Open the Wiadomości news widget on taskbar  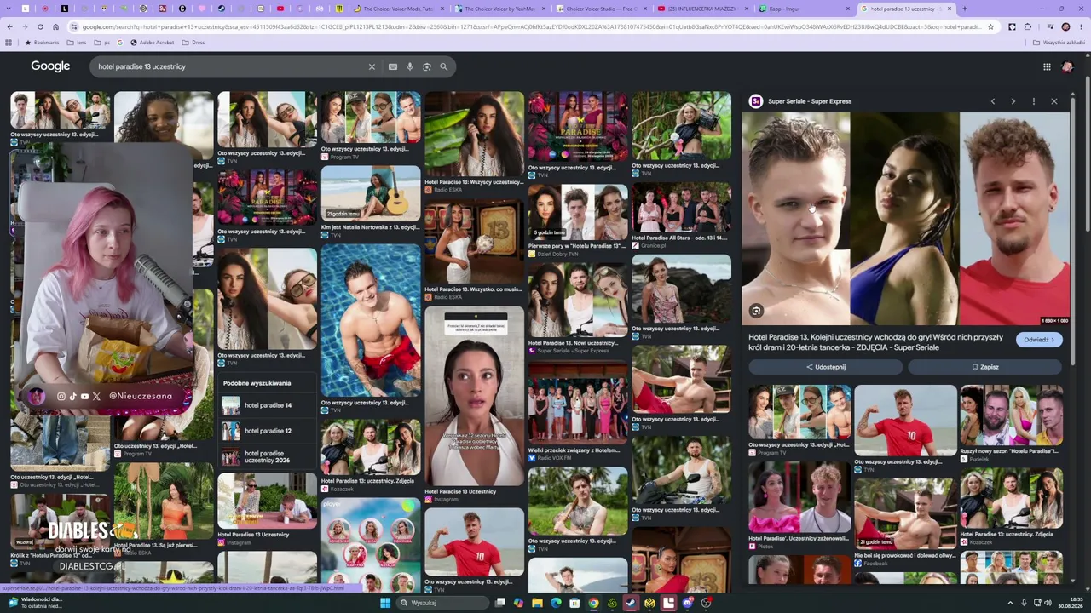click(34, 603)
